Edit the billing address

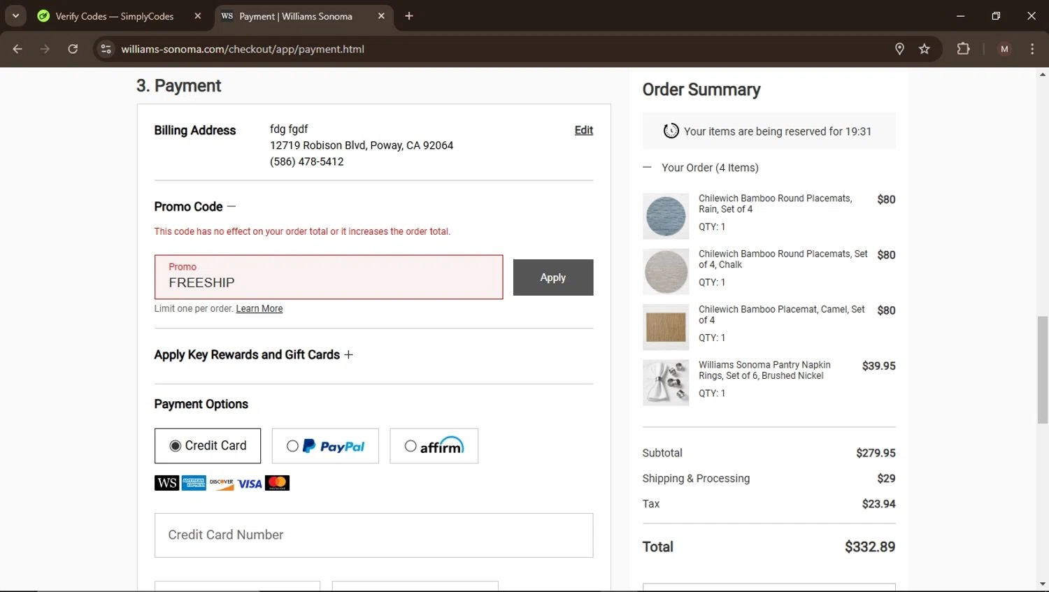coord(584,130)
